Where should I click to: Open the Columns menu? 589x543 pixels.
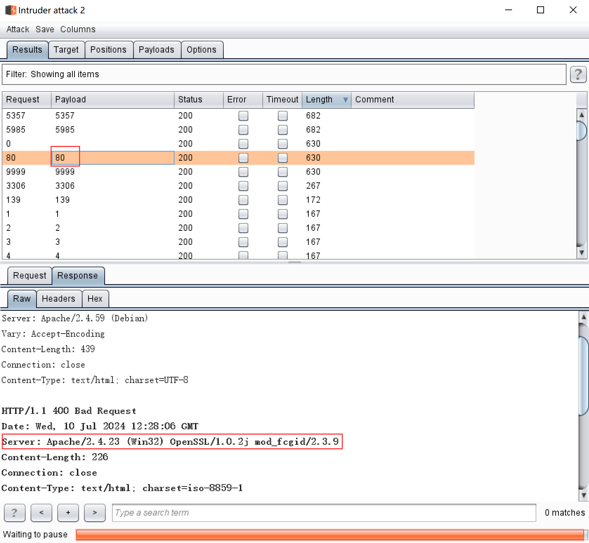pos(78,29)
